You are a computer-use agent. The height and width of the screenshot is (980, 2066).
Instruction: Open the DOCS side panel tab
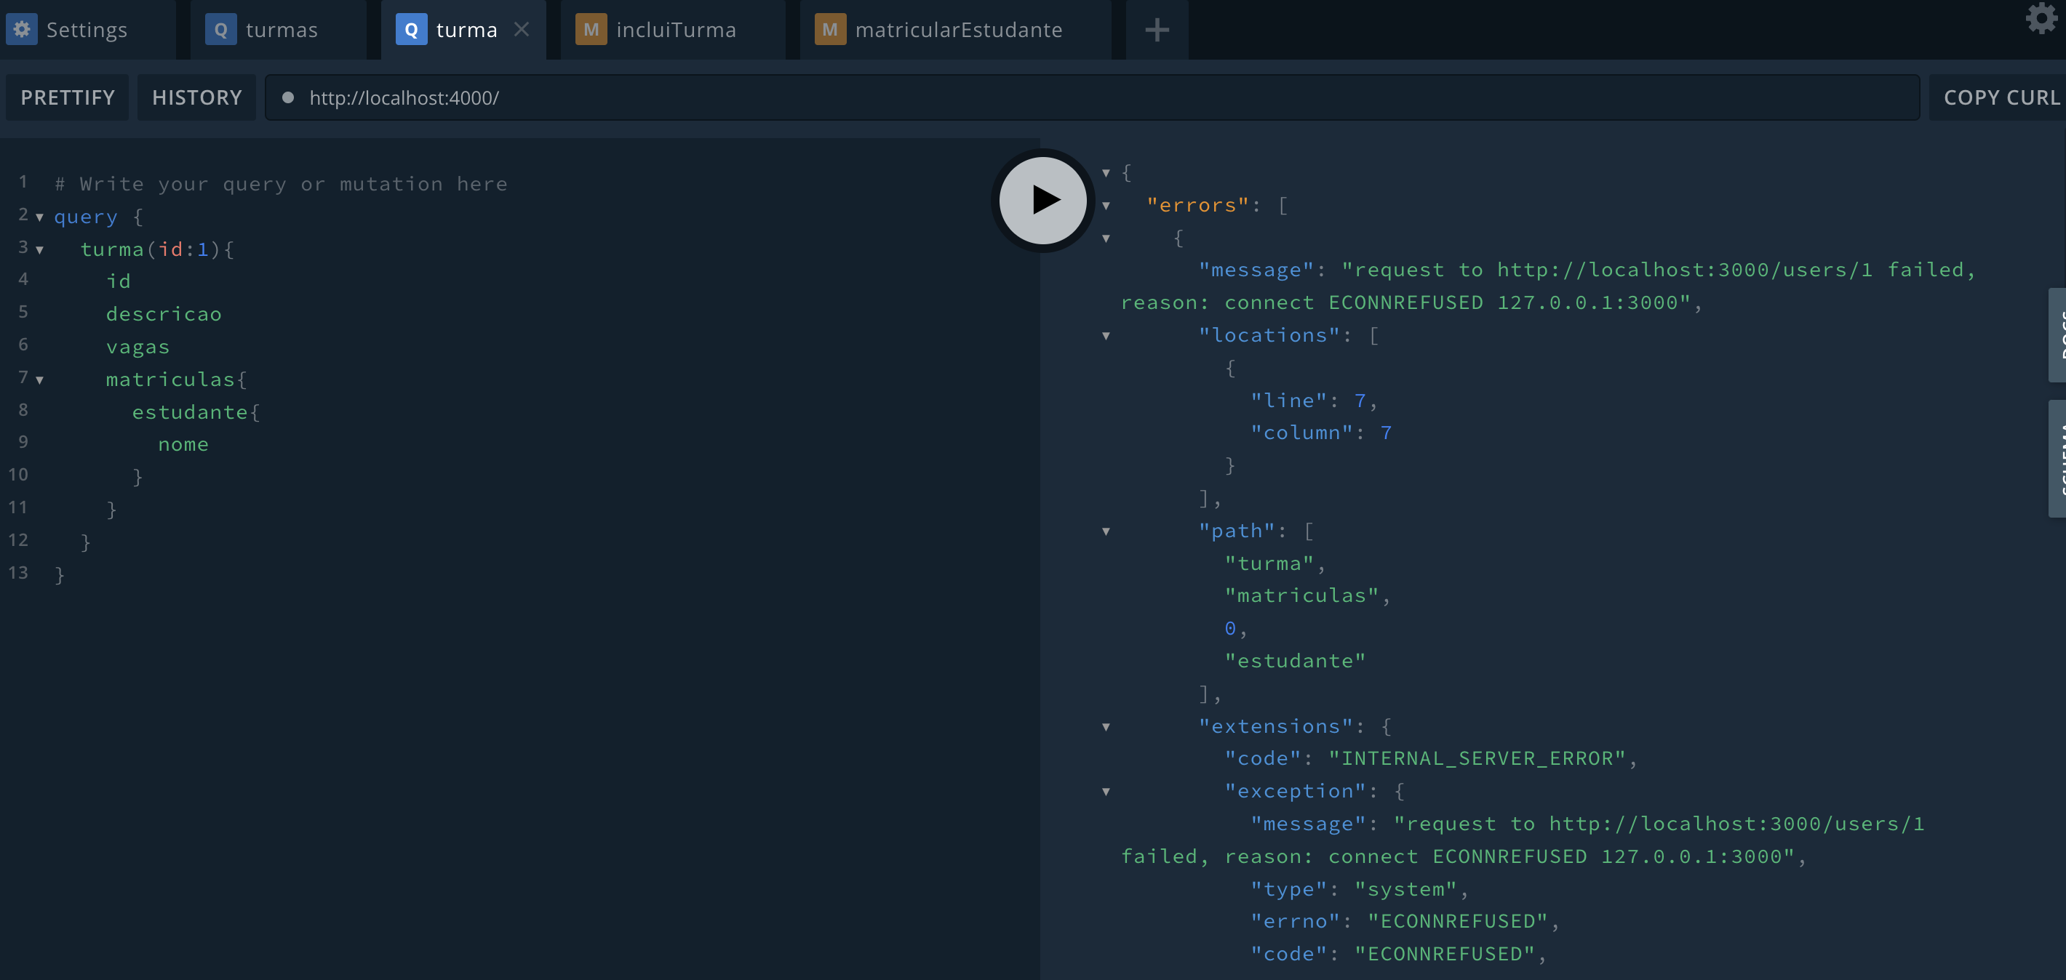click(x=2057, y=335)
